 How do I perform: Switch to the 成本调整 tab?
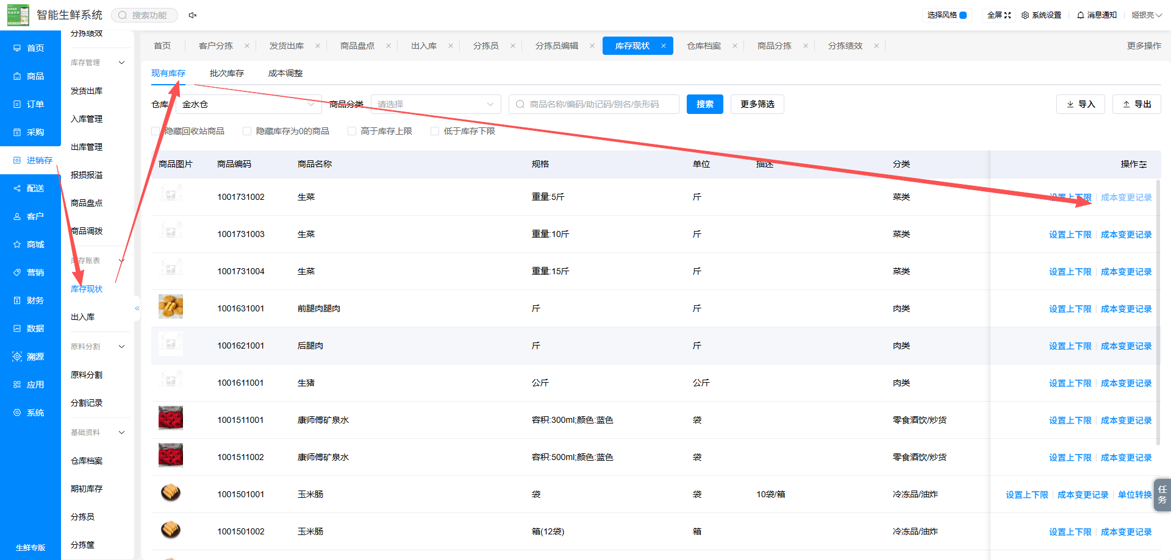[x=285, y=73]
